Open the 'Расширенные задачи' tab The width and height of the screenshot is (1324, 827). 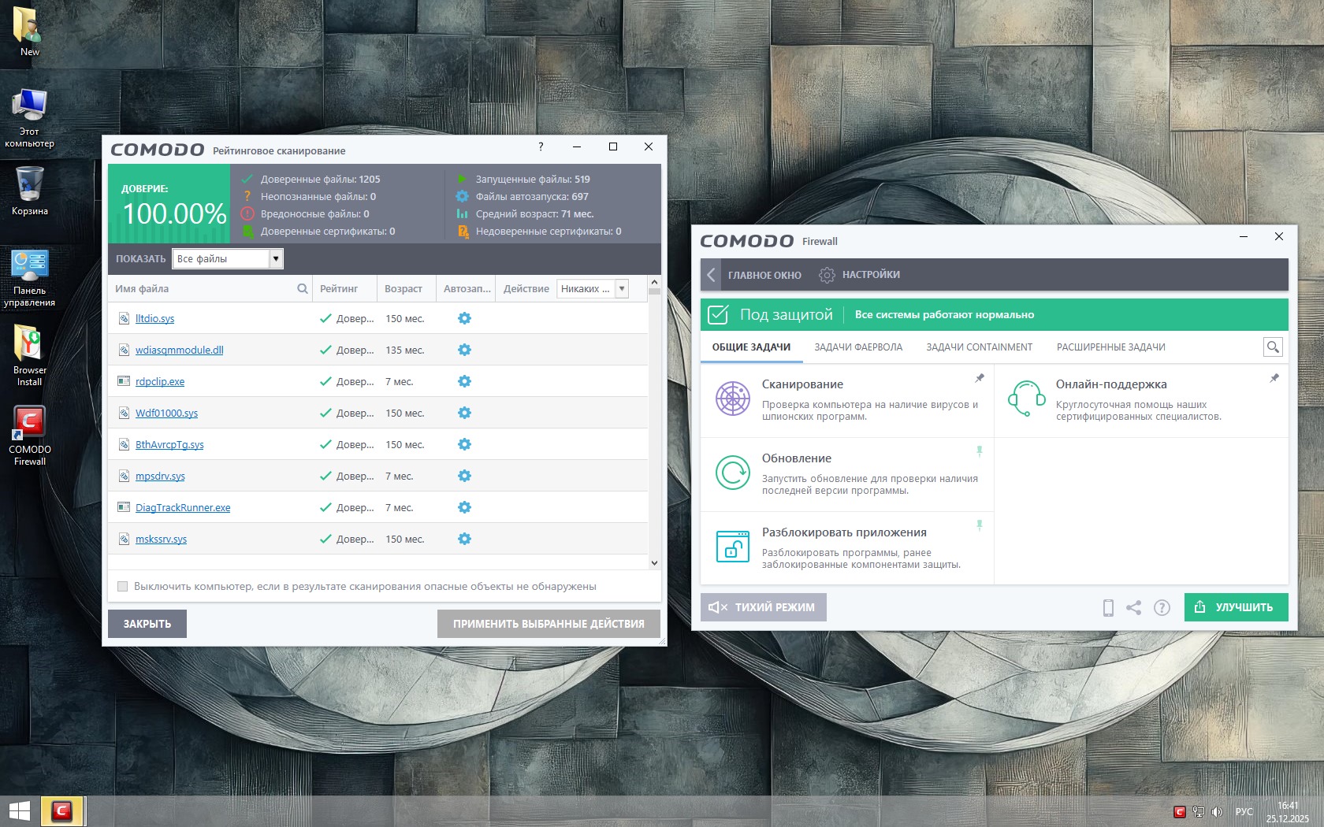1110,347
